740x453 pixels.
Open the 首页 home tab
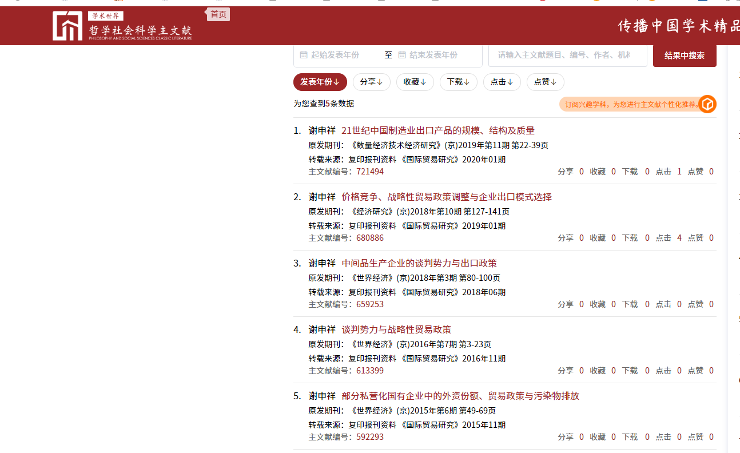(218, 14)
